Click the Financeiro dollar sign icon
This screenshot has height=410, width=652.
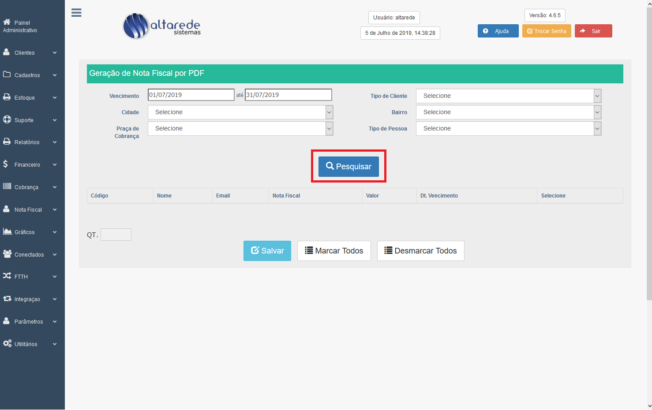coord(5,164)
